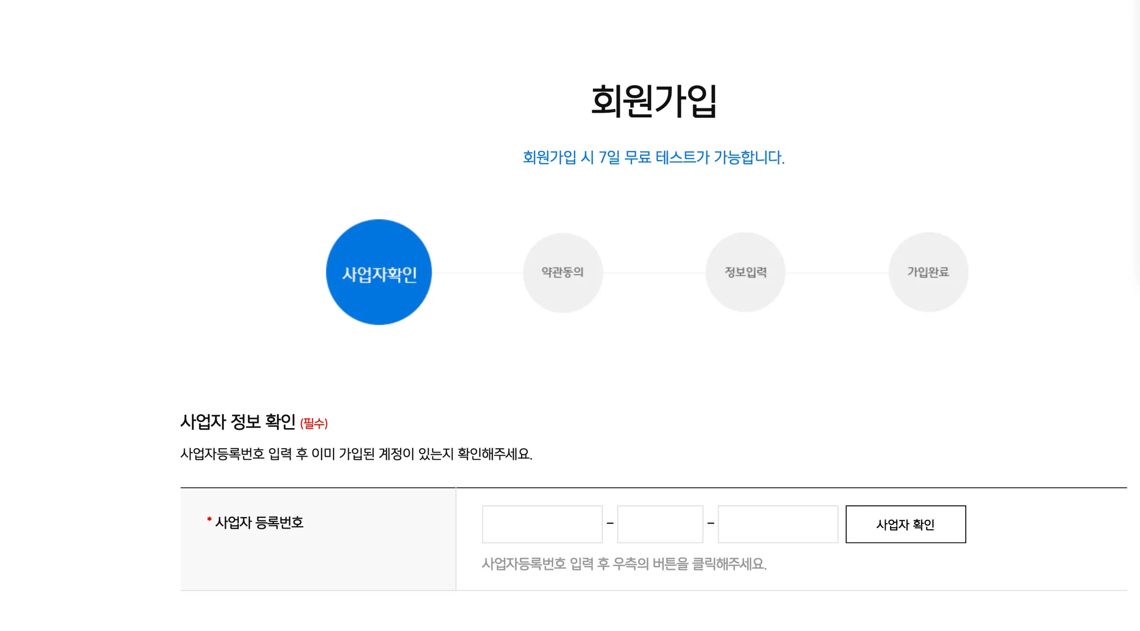This screenshot has height=631, width=1140.
Task: Click the blue 사업자확인 step circle
Action: tap(379, 272)
